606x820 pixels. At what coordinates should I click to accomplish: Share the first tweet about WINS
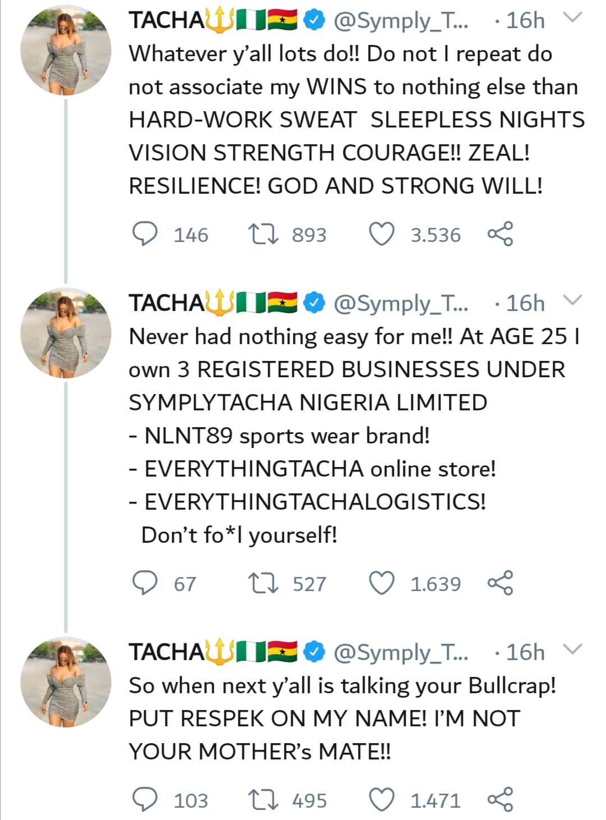coord(500,234)
